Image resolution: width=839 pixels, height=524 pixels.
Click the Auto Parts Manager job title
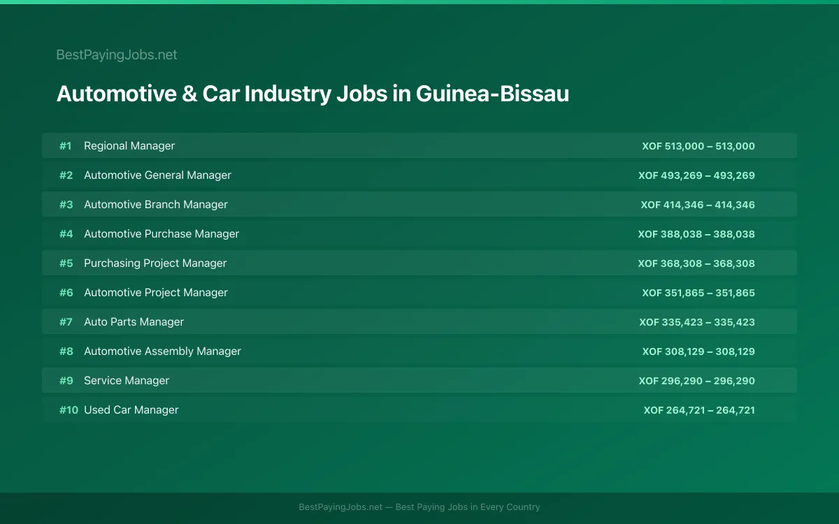(x=134, y=322)
